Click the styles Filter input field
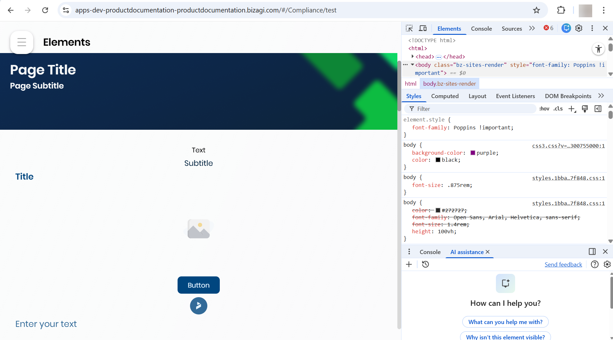Image resolution: width=613 pixels, height=340 pixels. [x=474, y=109]
